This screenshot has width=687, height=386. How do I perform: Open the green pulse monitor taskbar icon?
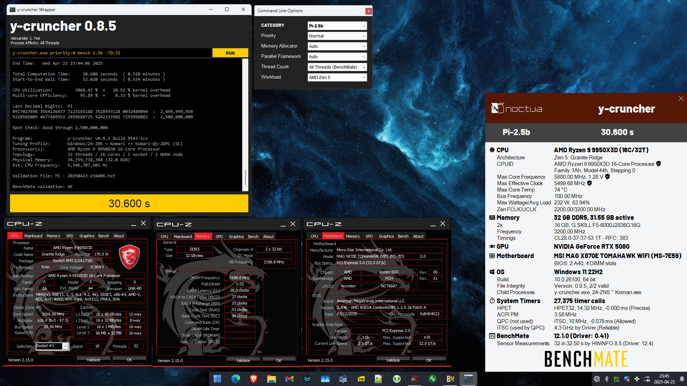coord(433,379)
